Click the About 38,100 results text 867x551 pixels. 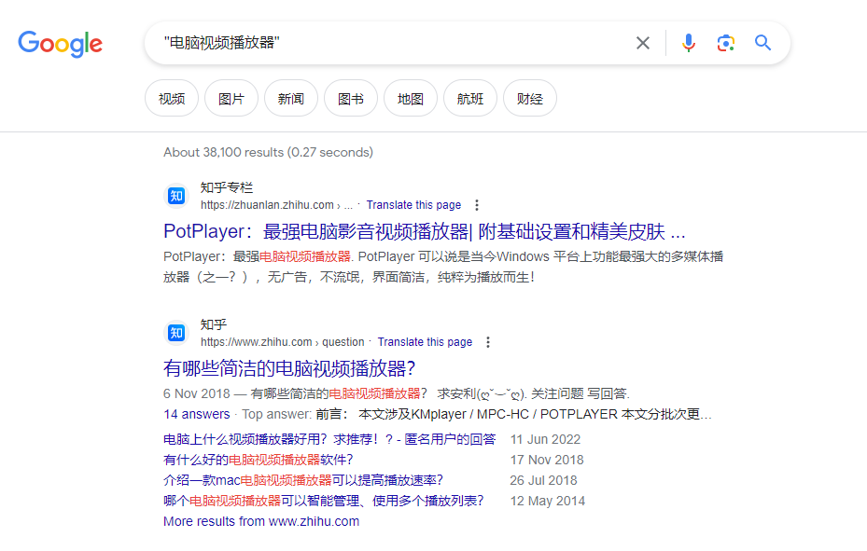click(x=268, y=152)
